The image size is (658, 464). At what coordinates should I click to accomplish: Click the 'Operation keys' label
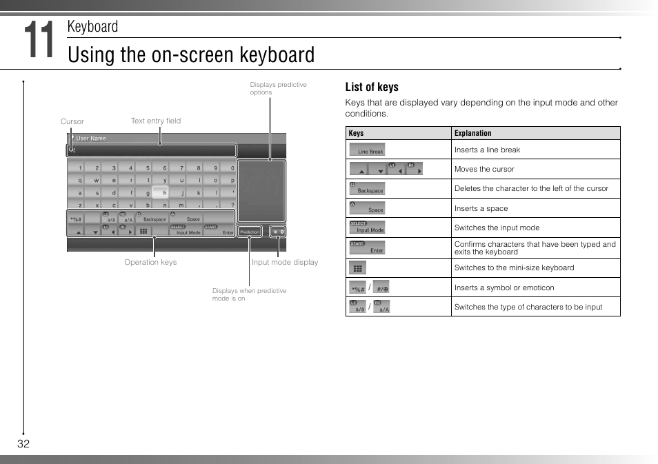coord(150,262)
